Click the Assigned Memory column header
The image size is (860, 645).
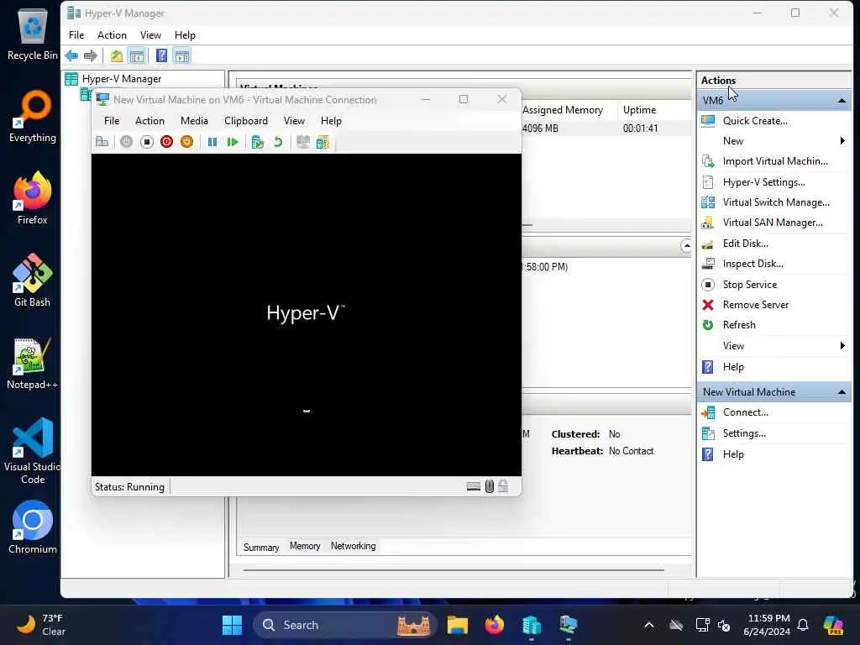click(x=563, y=110)
